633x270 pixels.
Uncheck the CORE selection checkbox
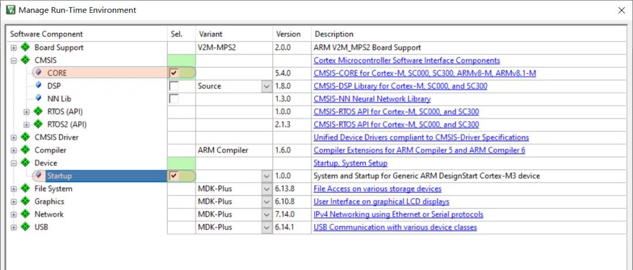pos(174,73)
